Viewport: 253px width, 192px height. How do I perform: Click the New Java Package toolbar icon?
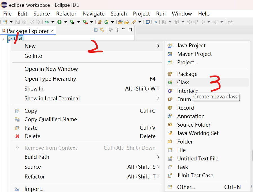[99, 22]
